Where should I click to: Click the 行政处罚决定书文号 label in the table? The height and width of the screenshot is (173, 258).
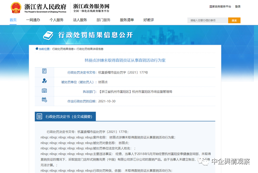(x=82, y=72)
